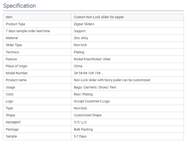
Task: Click the 'Raw/ Plating' color value
Action: [x=83, y=94]
